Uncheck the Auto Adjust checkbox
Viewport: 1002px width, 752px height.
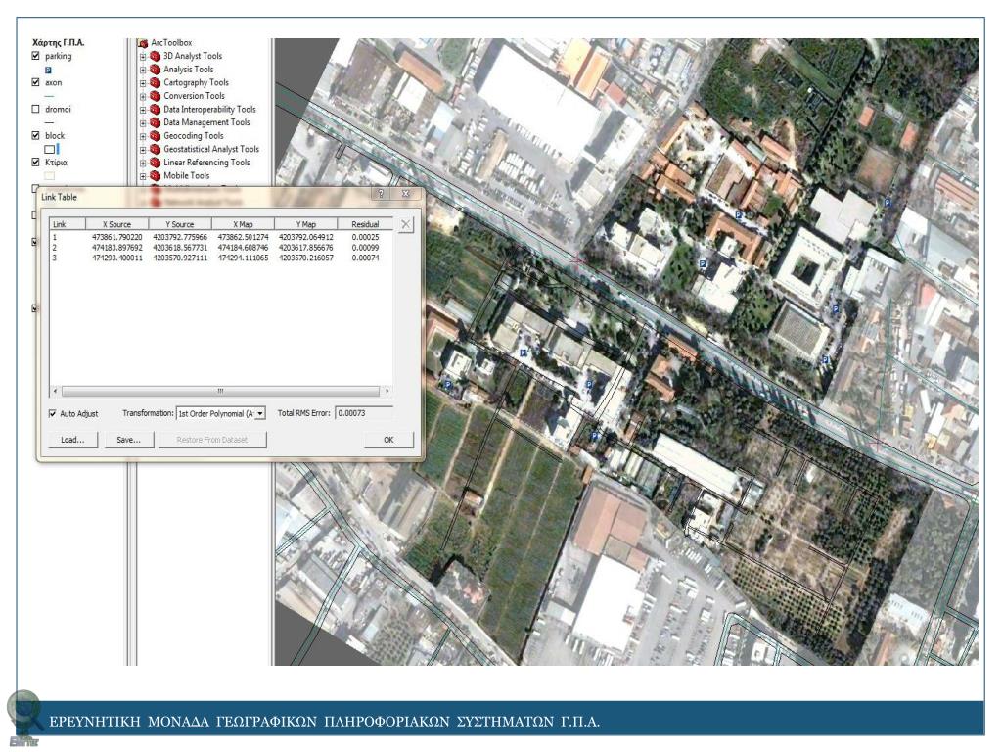pyautogui.click(x=53, y=414)
